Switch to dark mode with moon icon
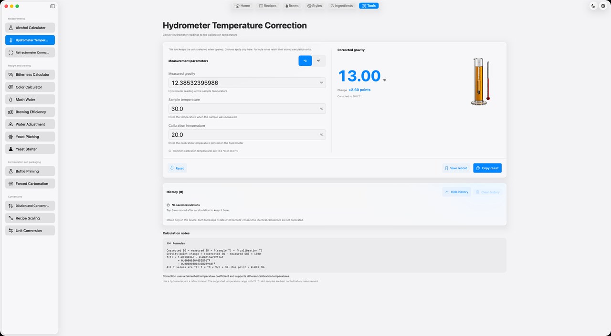This screenshot has height=336, width=611. point(593,6)
